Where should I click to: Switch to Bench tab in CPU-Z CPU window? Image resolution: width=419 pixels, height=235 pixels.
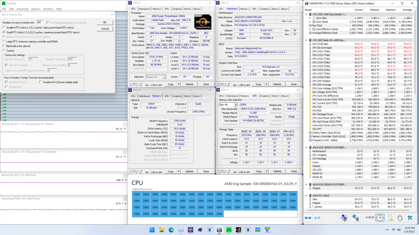tap(187, 9)
